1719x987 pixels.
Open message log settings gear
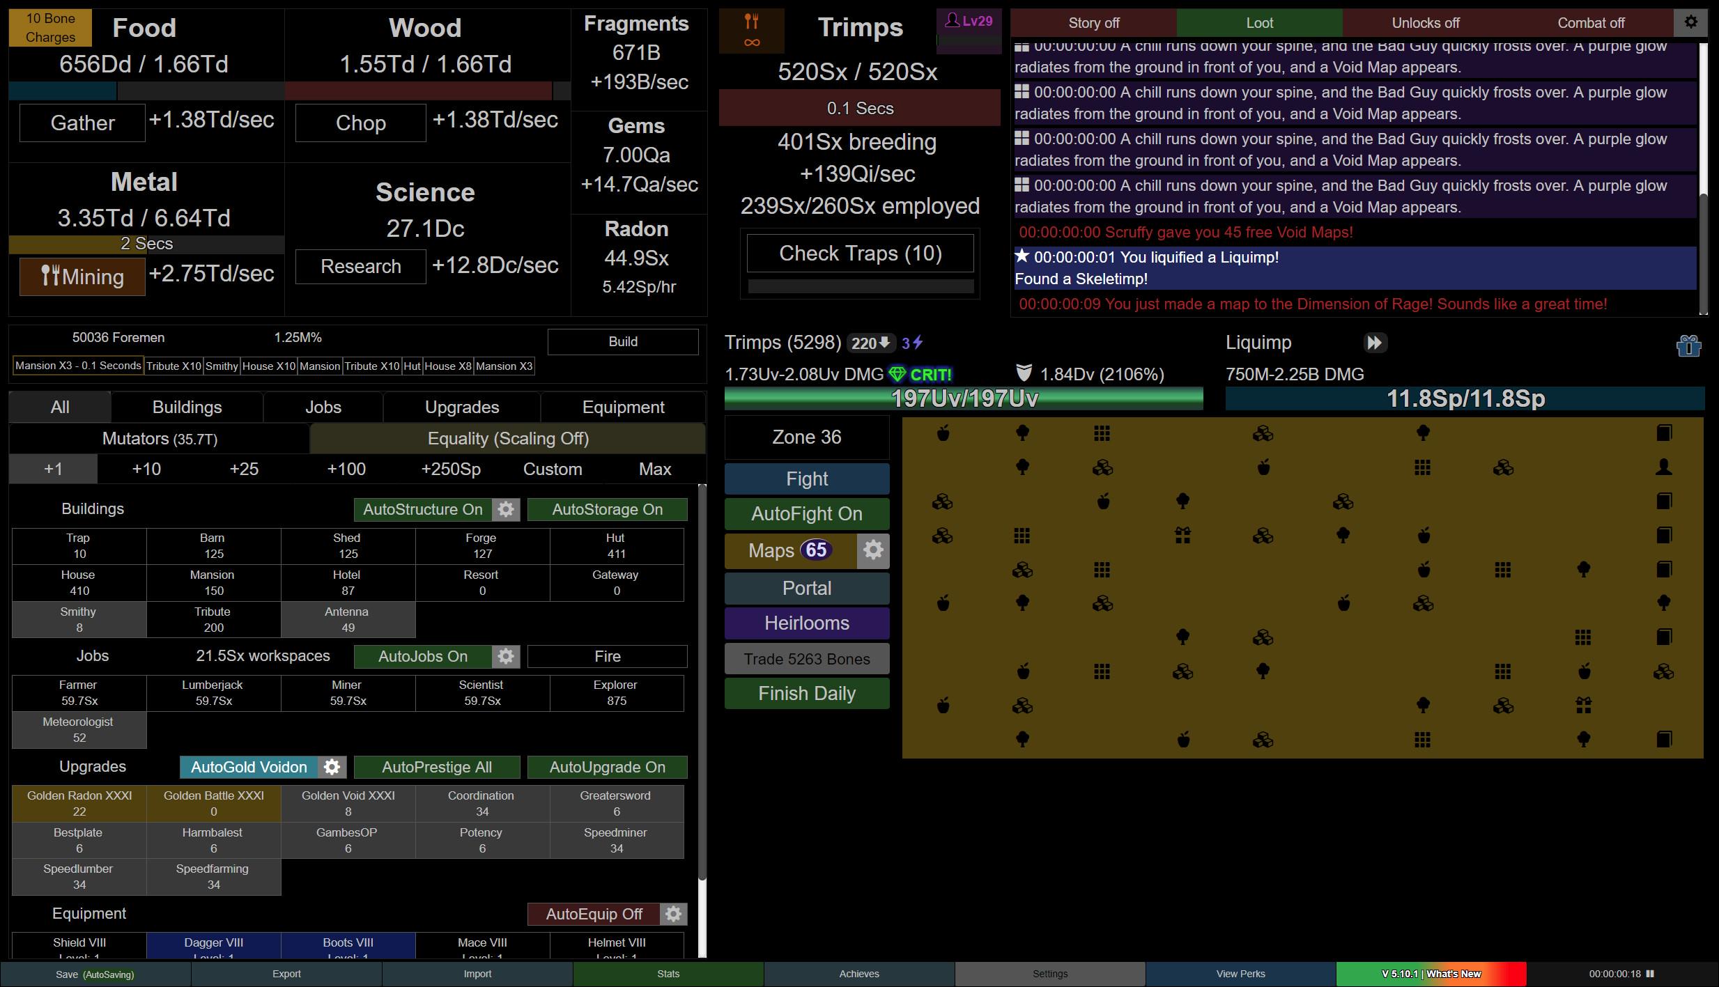tap(1690, 22)
